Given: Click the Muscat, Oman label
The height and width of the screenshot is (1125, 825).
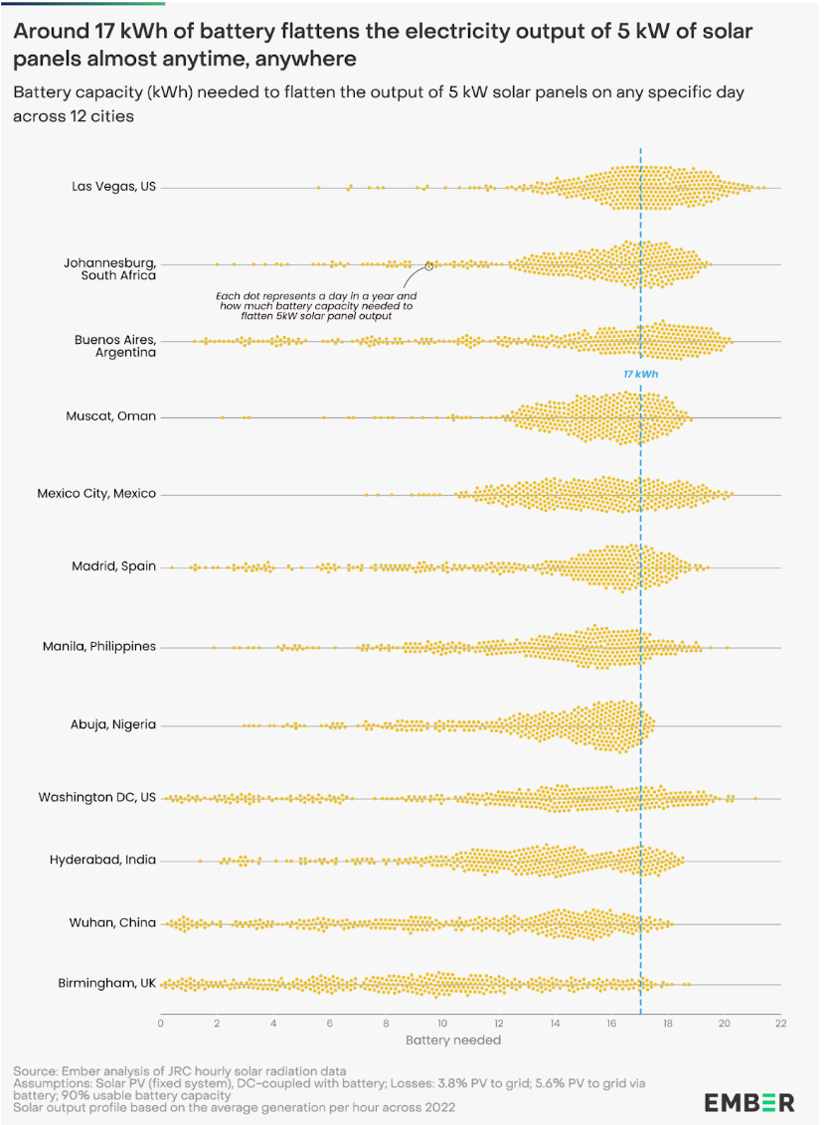Looking at the screenshot, I should (110, 416).
